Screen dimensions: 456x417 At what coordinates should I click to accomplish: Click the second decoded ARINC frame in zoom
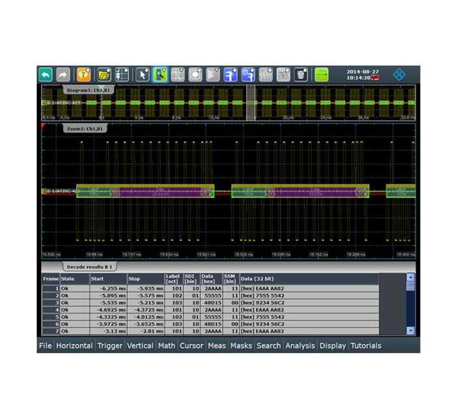(x=300, y=191)
